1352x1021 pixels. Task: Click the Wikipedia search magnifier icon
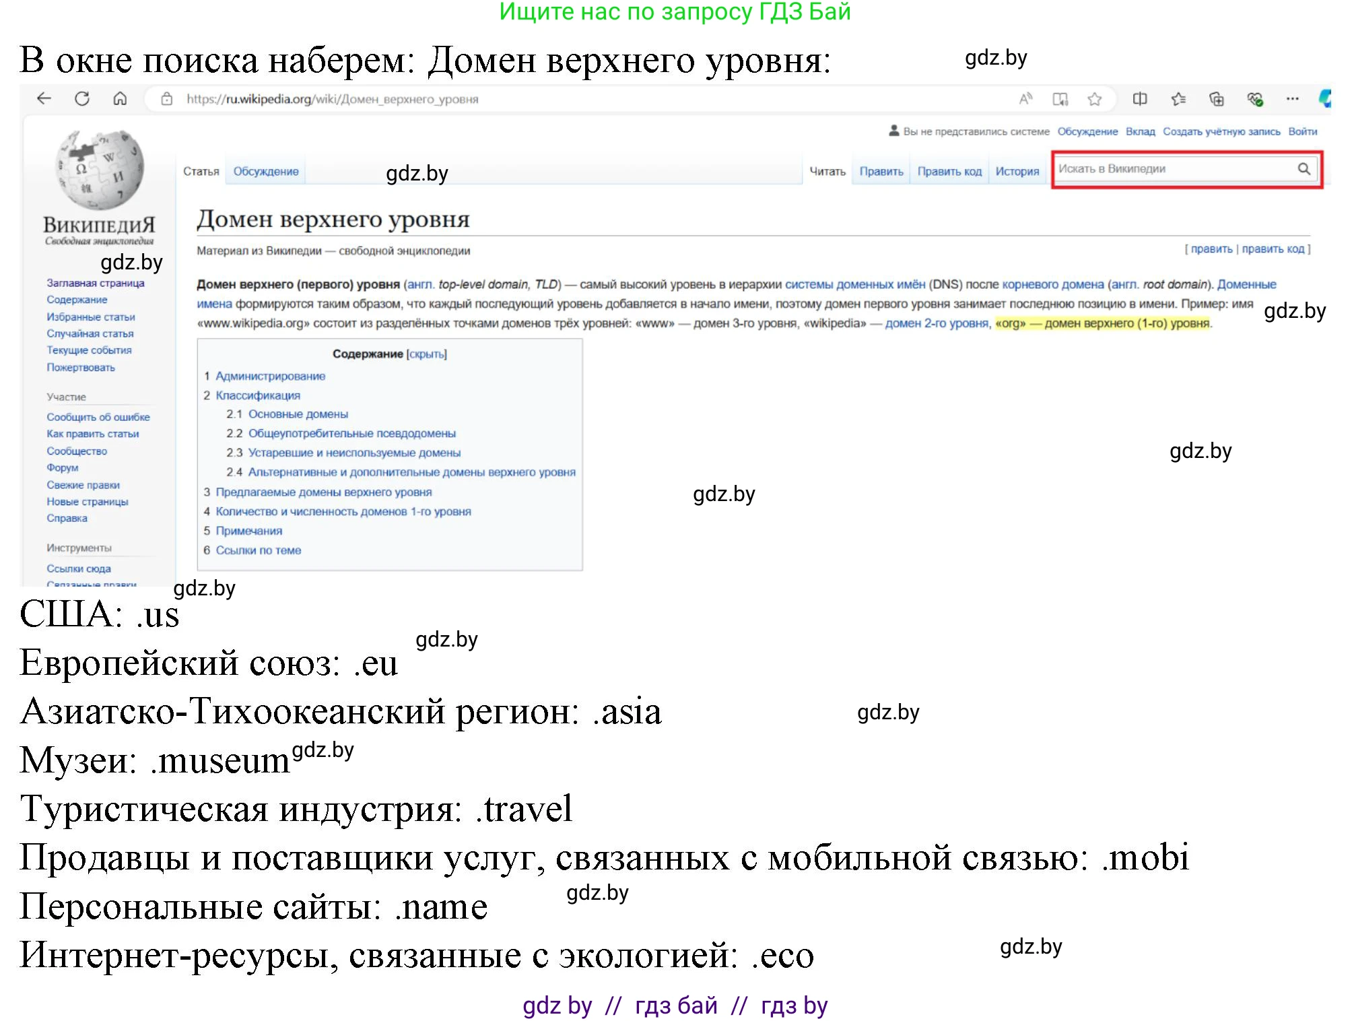[1305, 170]
